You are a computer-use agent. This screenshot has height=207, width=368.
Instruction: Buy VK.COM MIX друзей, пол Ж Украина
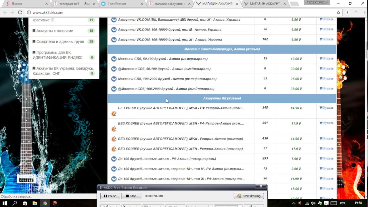tap(326, 19)
